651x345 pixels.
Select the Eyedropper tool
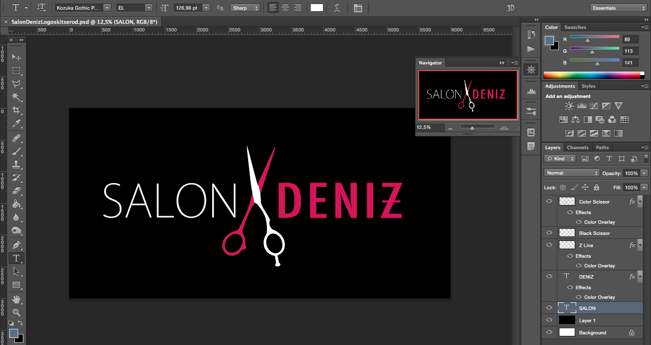tap(16, 123)
